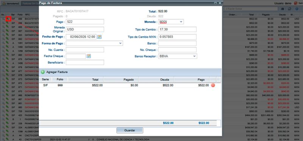303x141 pixels.
Task: Click magnifier icon on folio 1399 row
Action: (3, 131)
